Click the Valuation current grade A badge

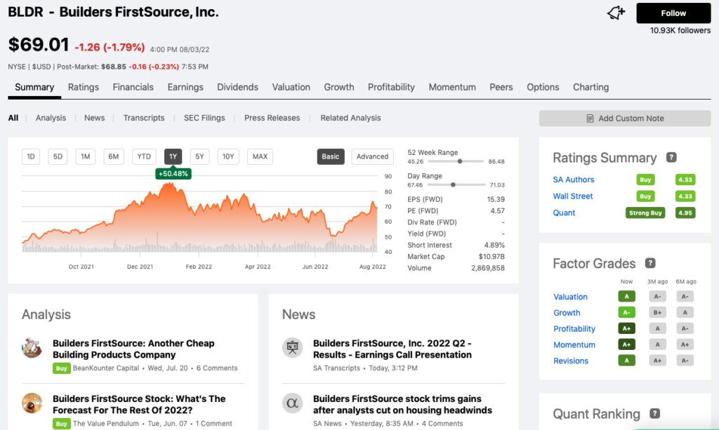(x=626, y=296)
